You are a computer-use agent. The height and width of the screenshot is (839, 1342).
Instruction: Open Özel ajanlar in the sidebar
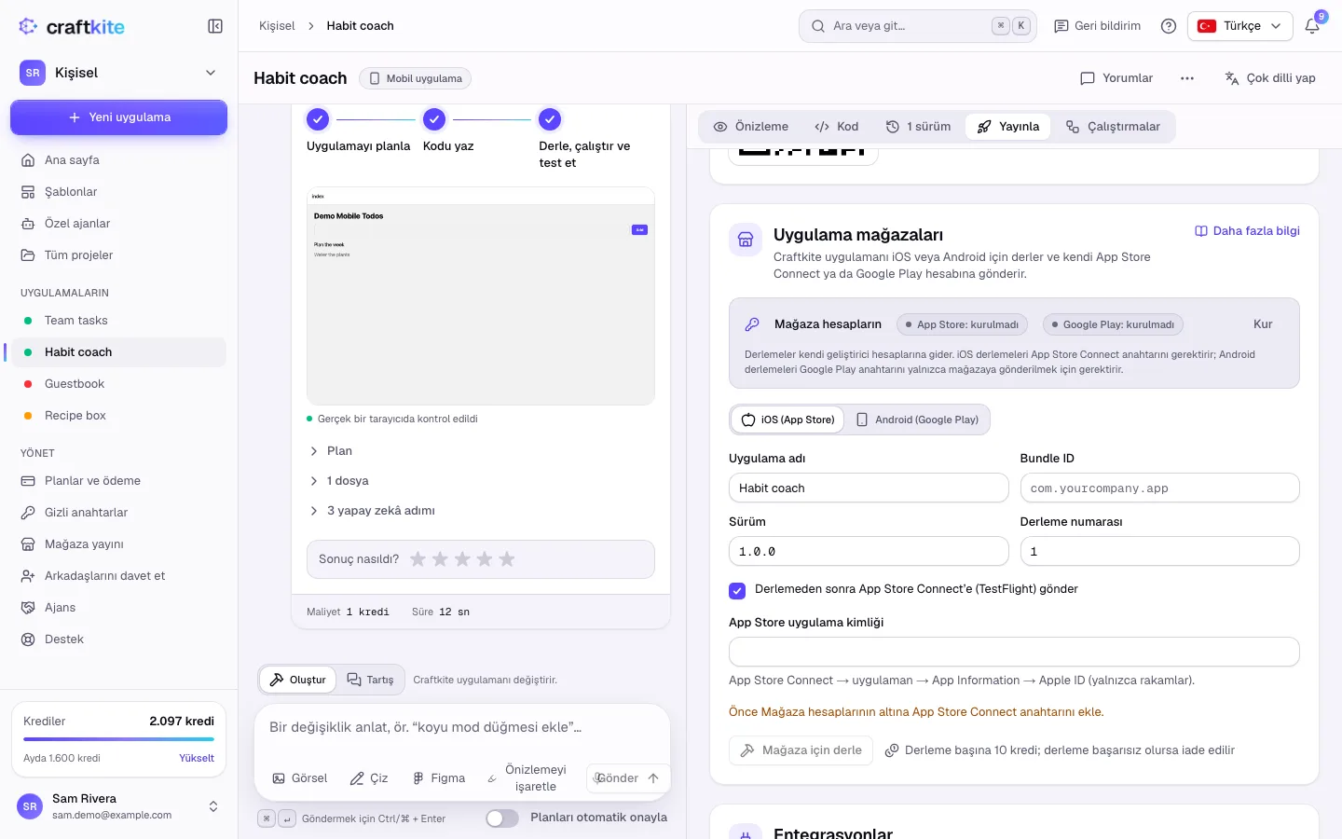(118, 224)
